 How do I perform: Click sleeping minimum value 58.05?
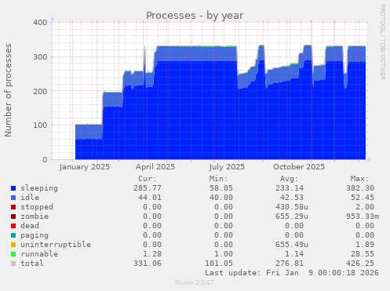tap(221, 188)
